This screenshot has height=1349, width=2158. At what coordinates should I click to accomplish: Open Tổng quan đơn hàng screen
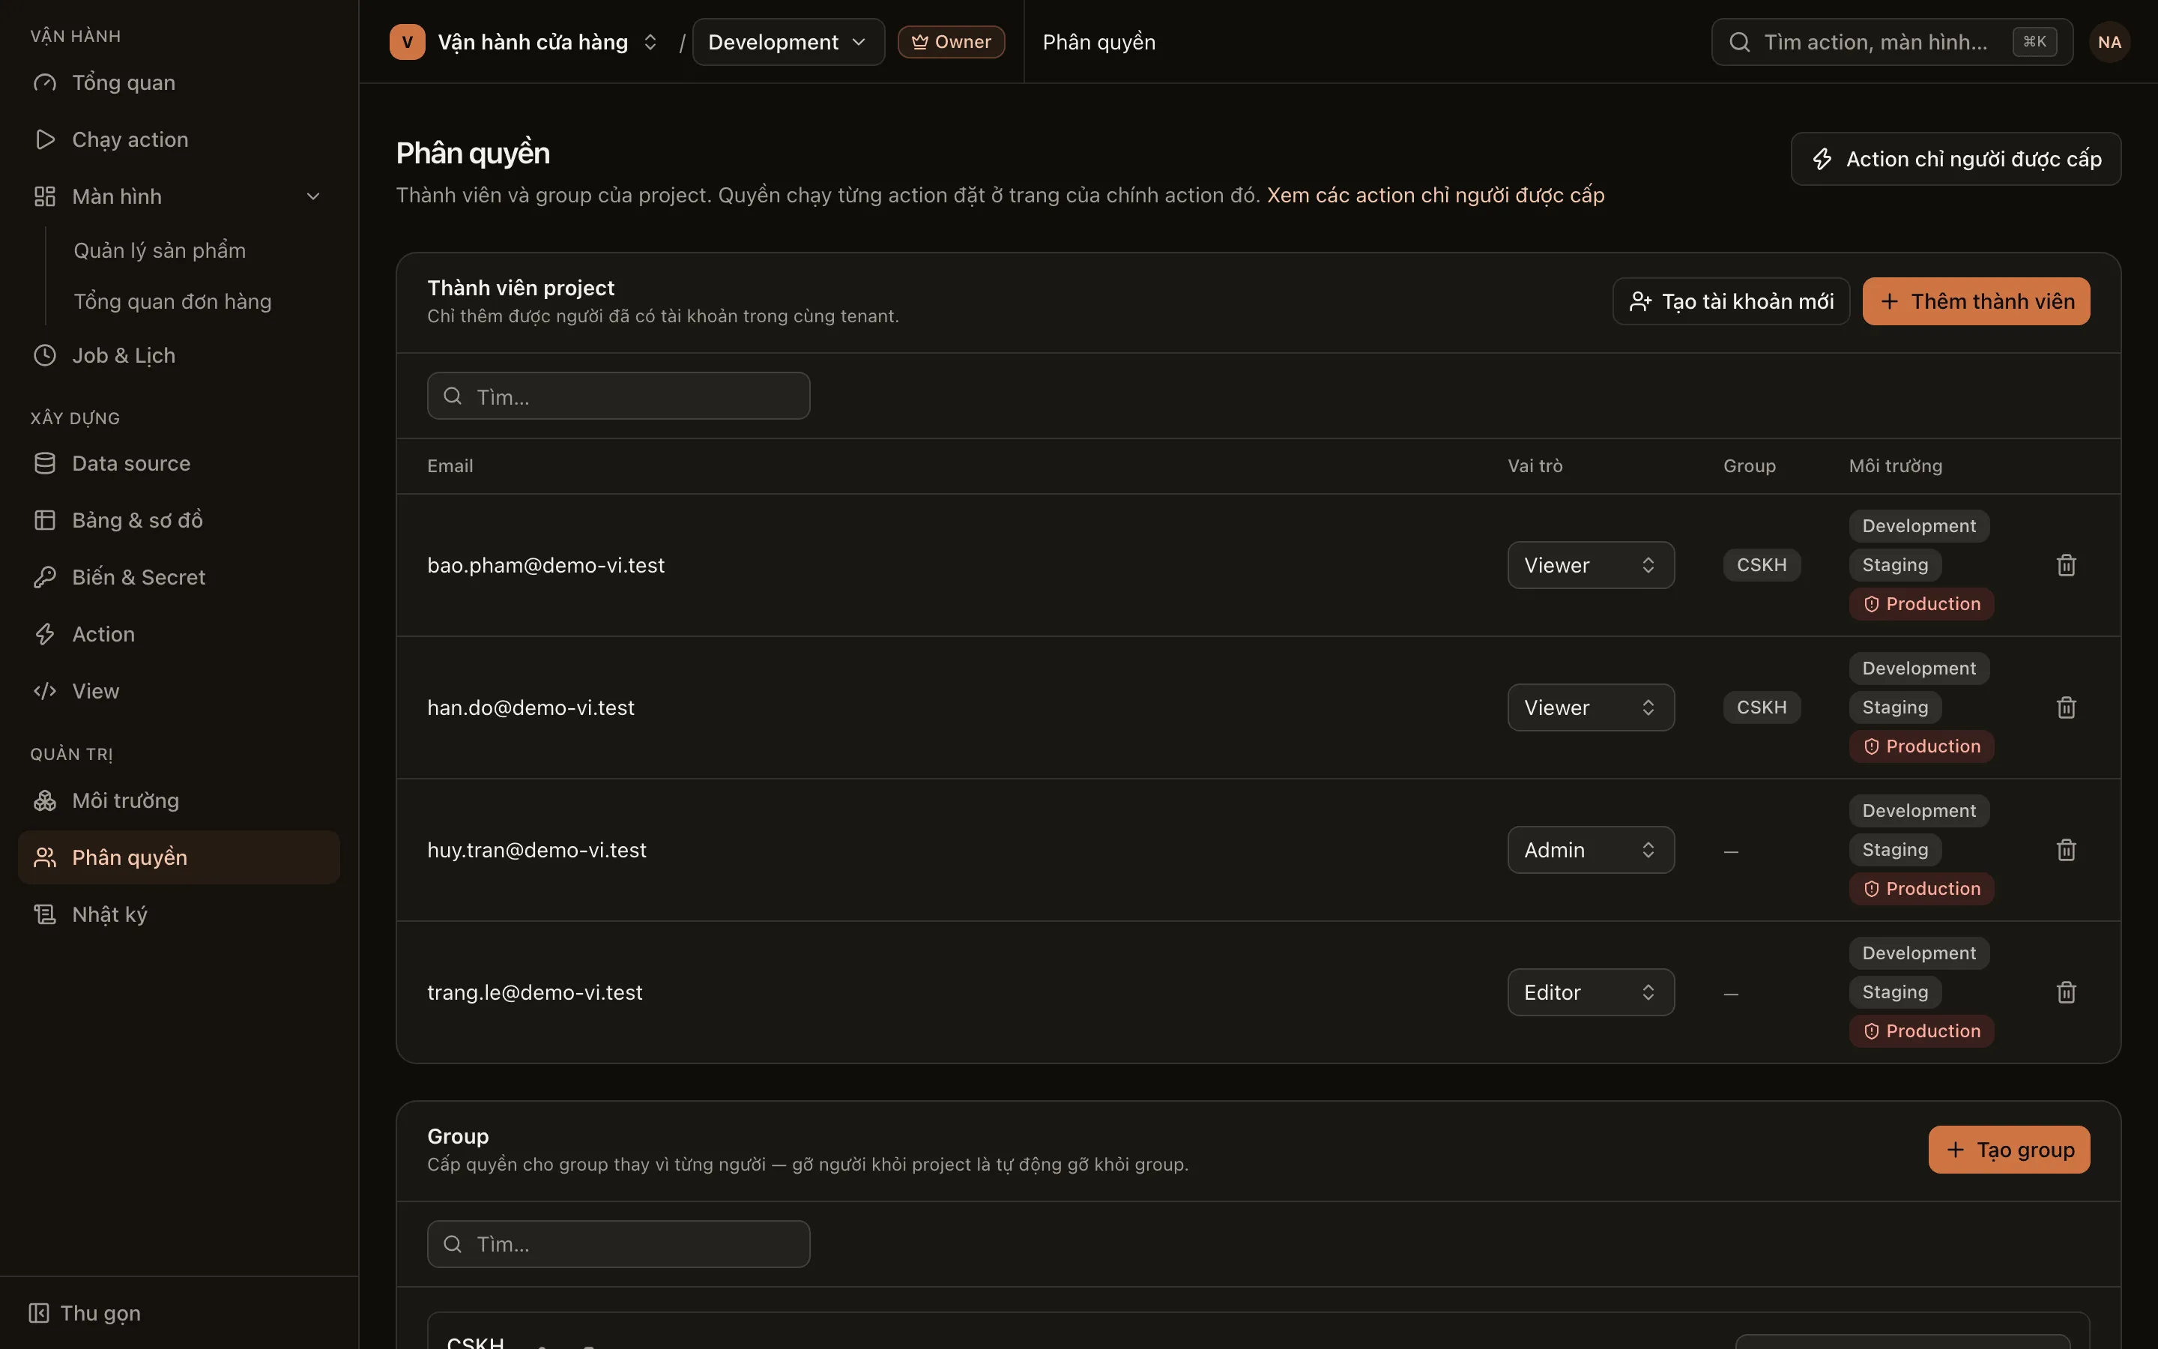point(172,301)
